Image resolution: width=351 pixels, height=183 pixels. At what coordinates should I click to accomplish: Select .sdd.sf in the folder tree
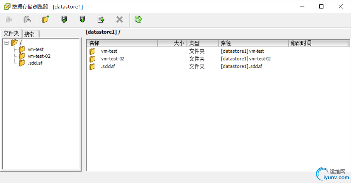pyautogui.click(x=35, y=63)
